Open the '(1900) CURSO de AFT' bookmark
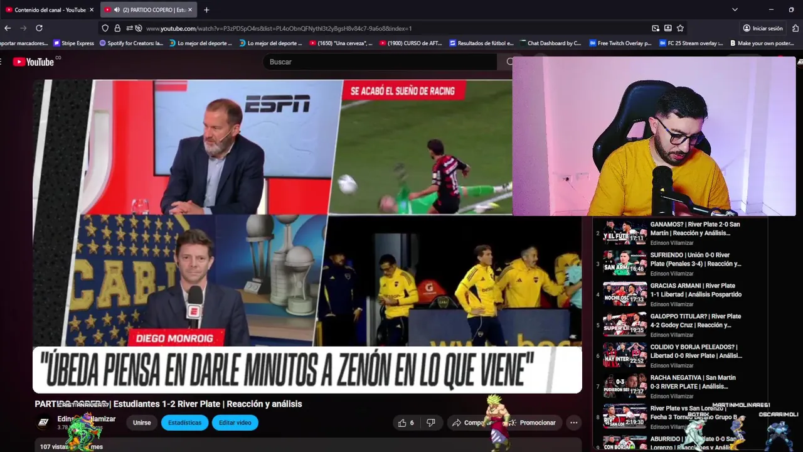 click(410, 43)
